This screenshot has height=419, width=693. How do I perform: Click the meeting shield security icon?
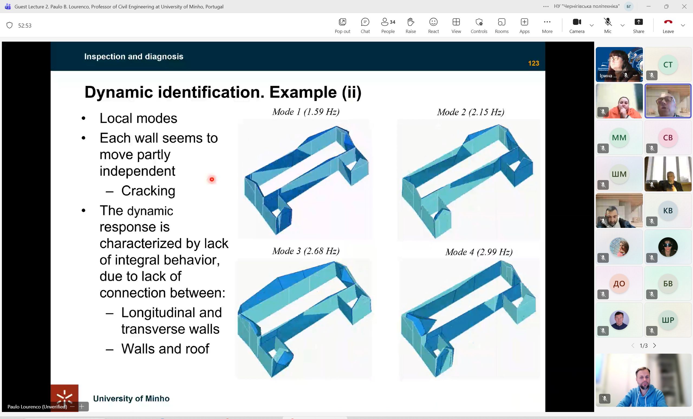(9, 25)
